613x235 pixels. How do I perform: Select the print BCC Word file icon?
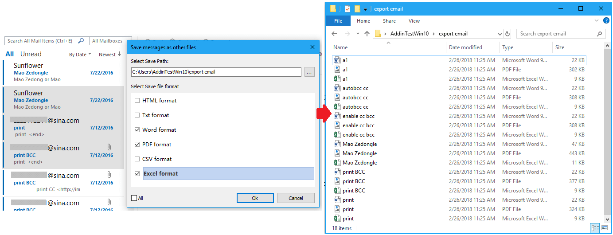tap(337, 172)
